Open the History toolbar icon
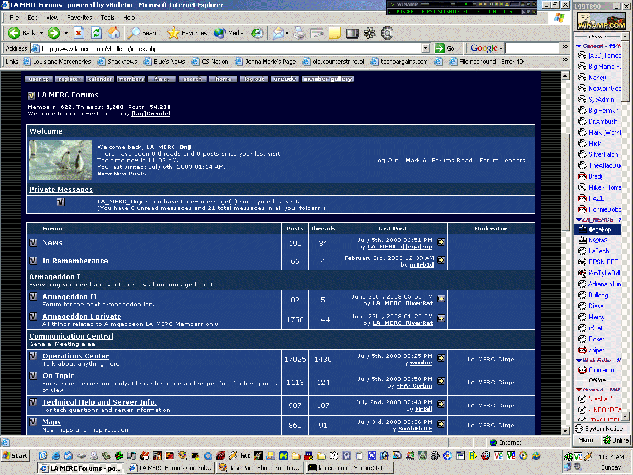Viewport: 633px width, 475px height. click(257, 33)
